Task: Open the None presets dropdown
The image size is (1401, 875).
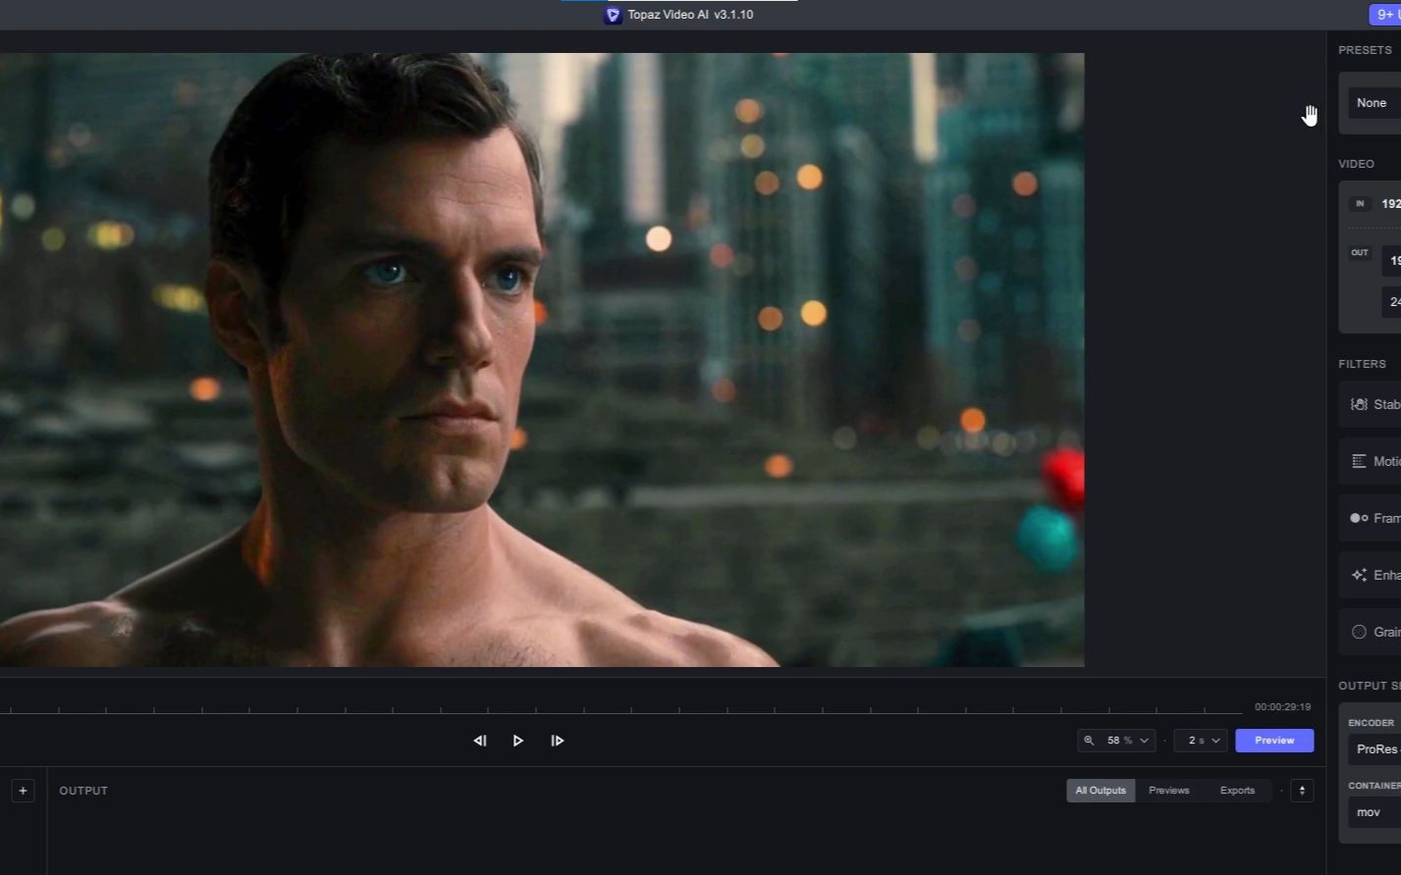Action: (1374, 103)
